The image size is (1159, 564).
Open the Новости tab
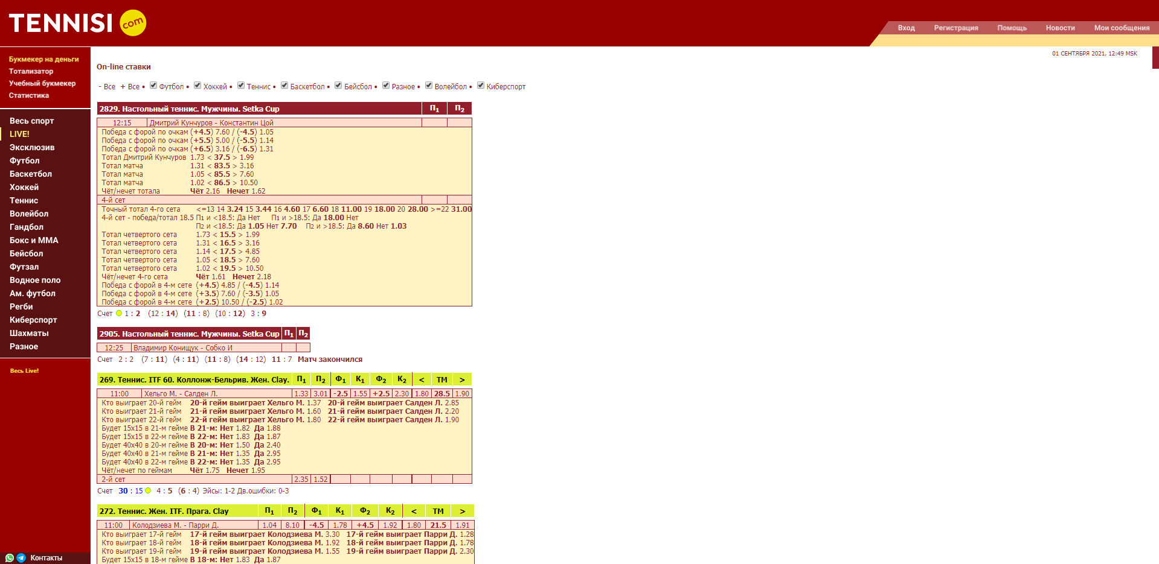(1060, 28)
